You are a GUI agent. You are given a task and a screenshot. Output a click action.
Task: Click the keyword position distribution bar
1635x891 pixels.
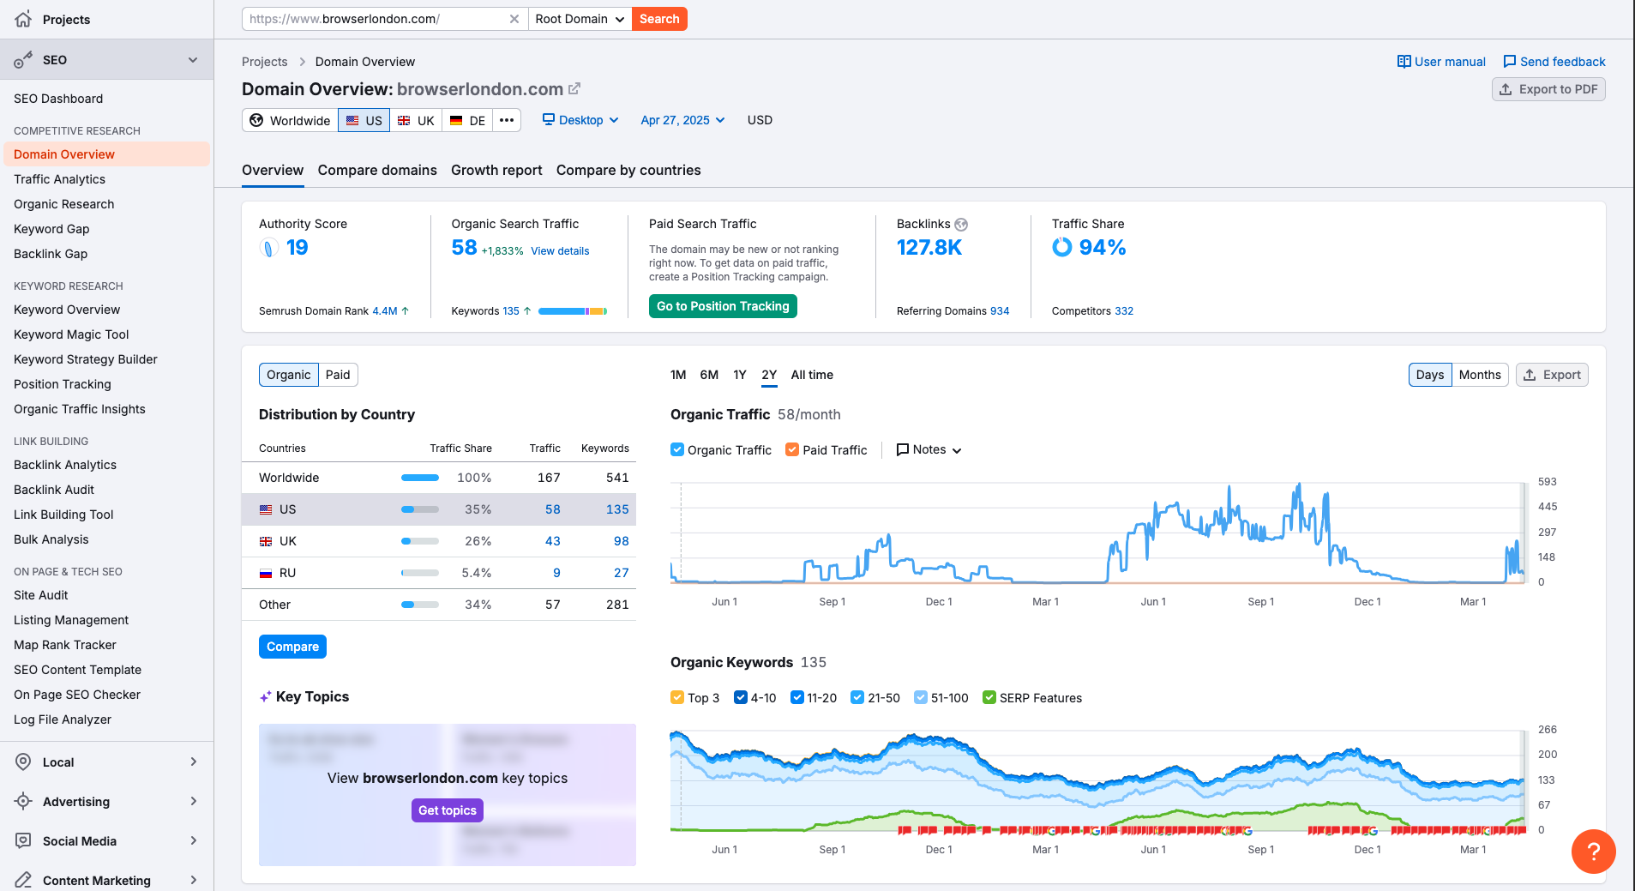573,311
